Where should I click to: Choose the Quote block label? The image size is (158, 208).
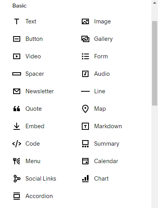34,109
